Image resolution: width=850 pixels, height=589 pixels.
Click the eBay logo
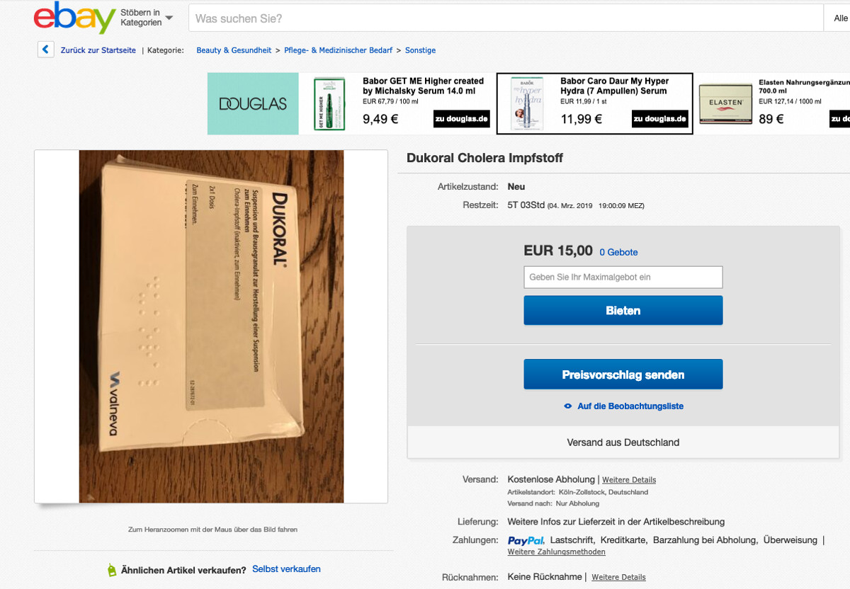pyautogui.click(x=74, y=18)
